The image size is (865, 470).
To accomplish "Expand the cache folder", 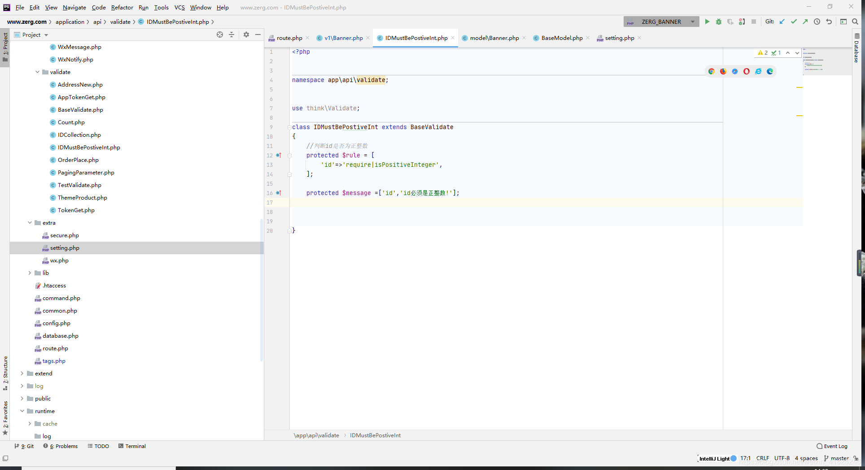I will pos(30,423).
